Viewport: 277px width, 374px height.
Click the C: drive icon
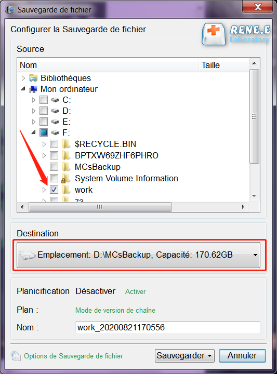tap(55, 100)
